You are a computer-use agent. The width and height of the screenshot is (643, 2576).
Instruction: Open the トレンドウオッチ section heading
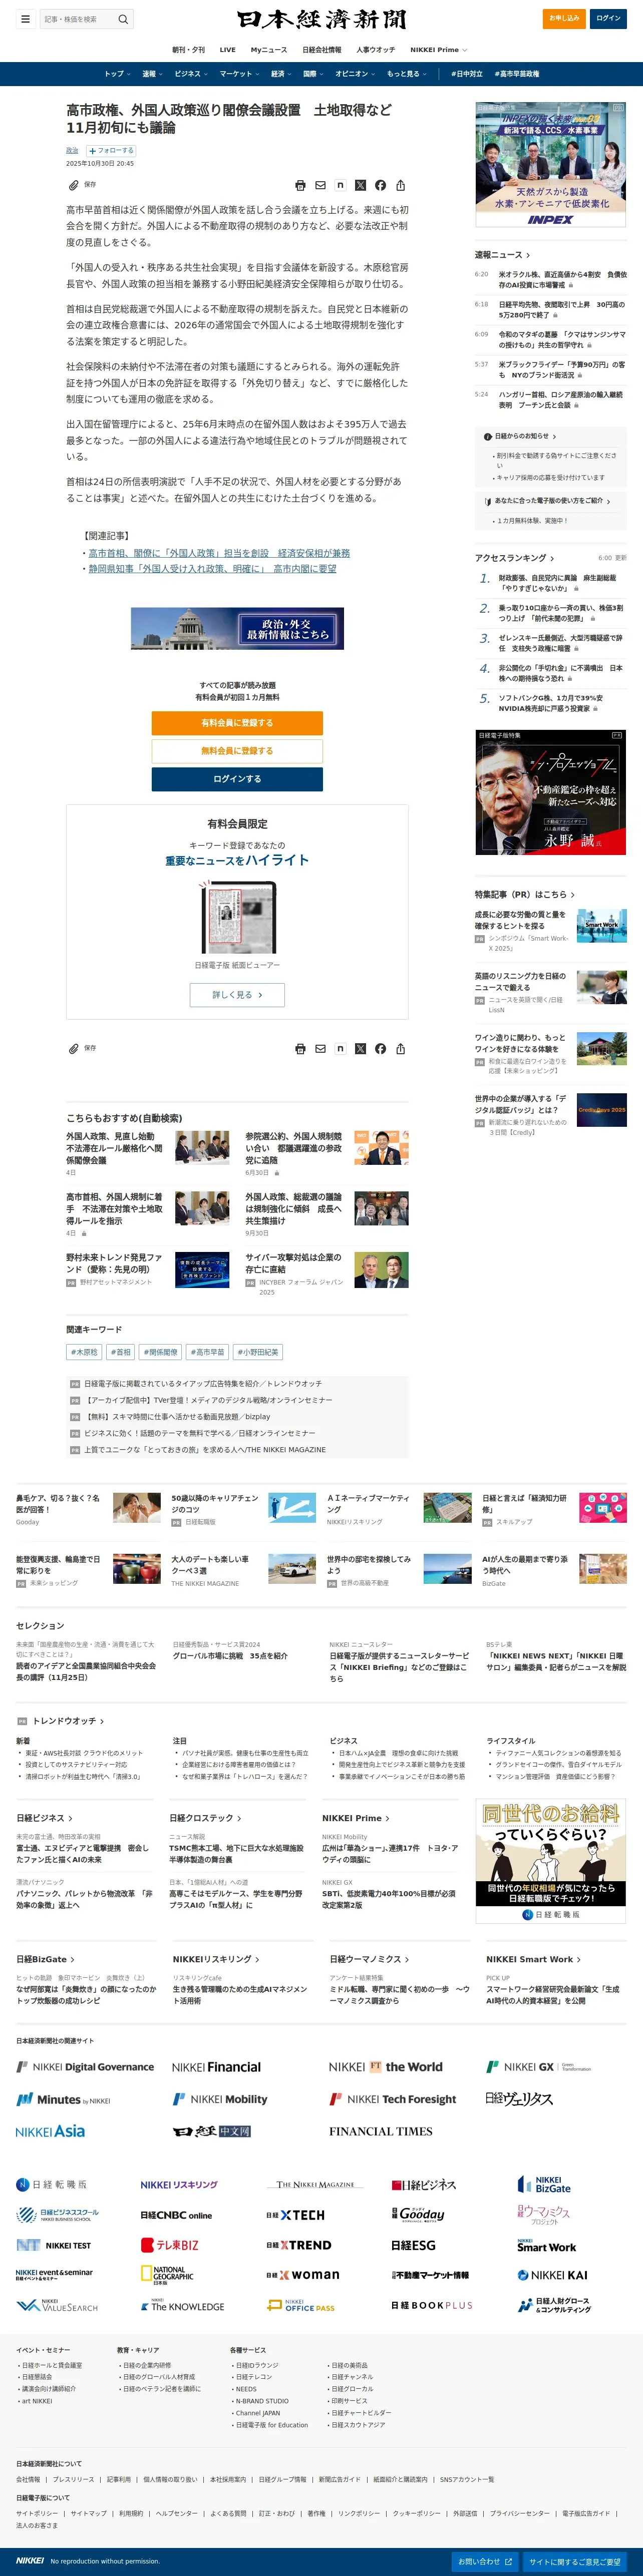pos(68,1721)
